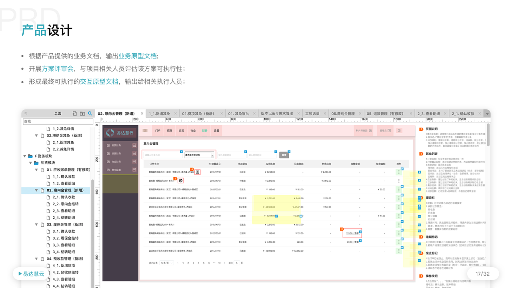Close the 05. 退款管理（有修改） tab
Viewport: 512px width, 288px height.
[x=411, y=114]
